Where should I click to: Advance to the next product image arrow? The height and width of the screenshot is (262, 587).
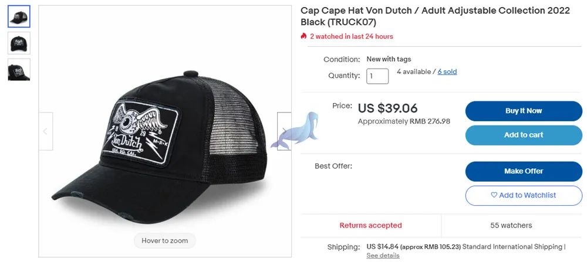(284, 131)
